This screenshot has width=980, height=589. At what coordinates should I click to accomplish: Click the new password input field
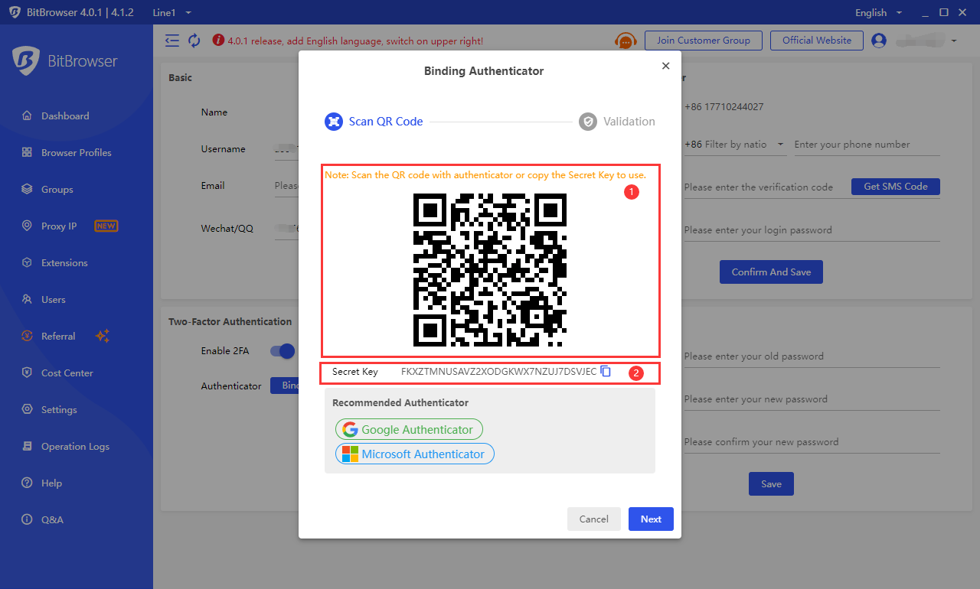coord(812,399)
